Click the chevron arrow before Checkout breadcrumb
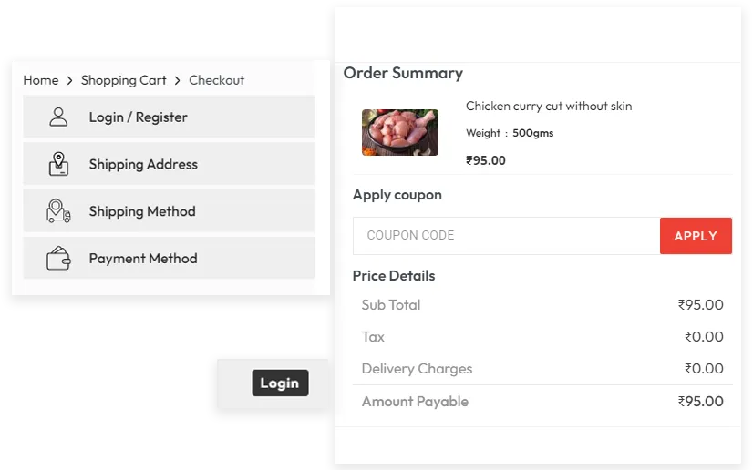This screenshot has height=470, width=753. (x=178, y=80)
